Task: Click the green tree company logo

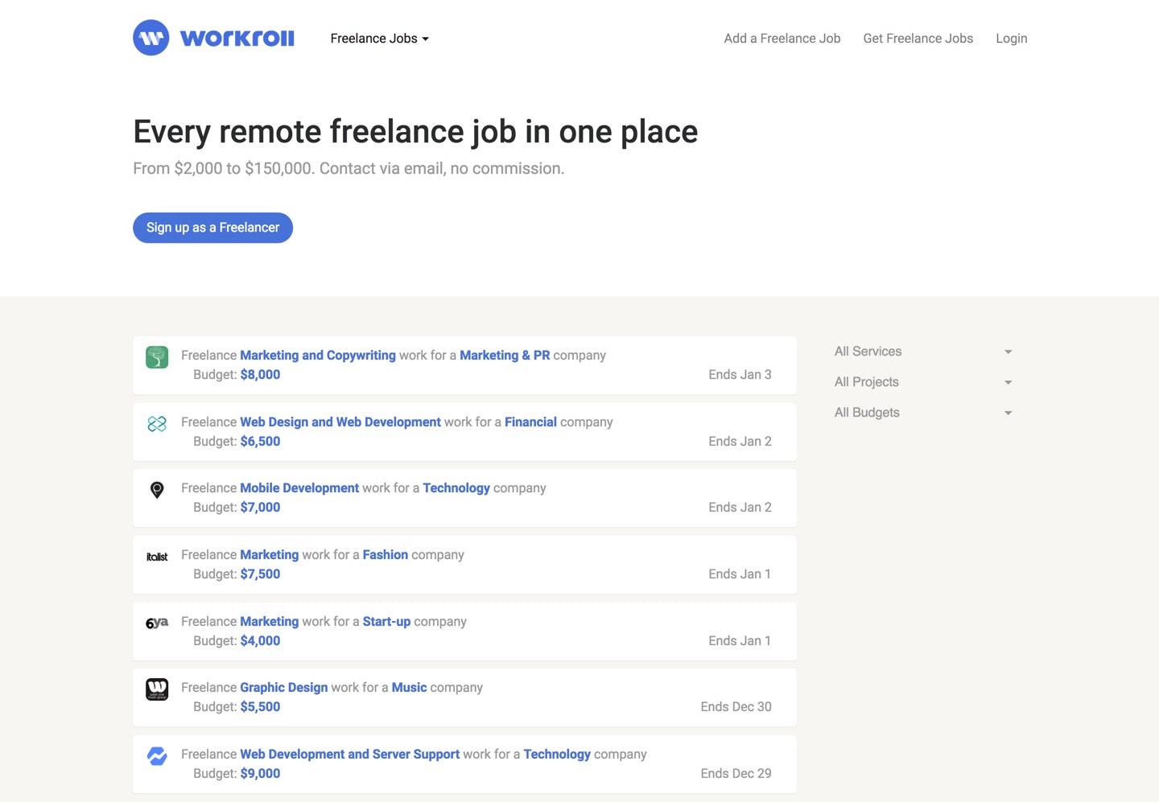Action: (157, 356)
